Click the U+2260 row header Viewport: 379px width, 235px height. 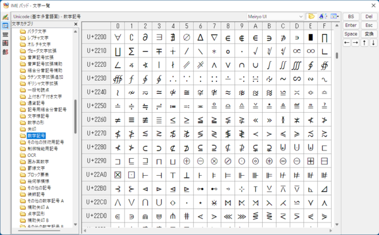click(97, 120)
